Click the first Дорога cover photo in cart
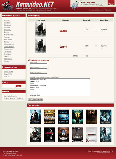Viewport: 116px width, 159px height. coord(41,29)
